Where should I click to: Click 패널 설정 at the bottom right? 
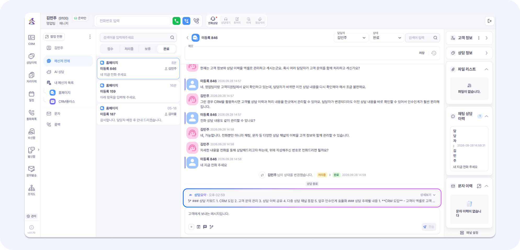[x=469, y=233]
